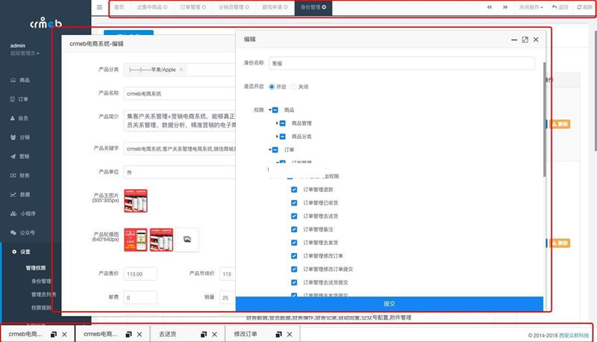Image resolution: width=597 pixels, height=342 pixels.
Task: Click the hamburger menu toggle icon
Action: [x=99, y=7]
